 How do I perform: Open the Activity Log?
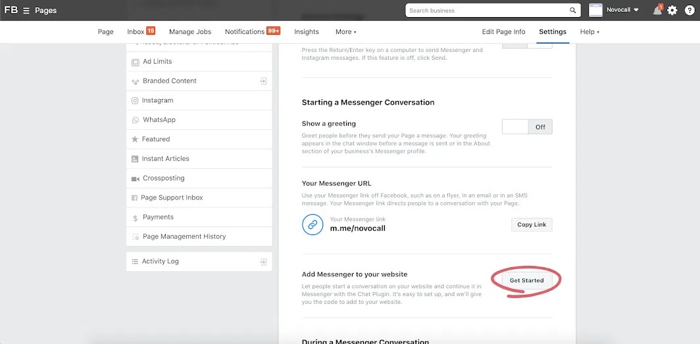[x=199, y=261]
